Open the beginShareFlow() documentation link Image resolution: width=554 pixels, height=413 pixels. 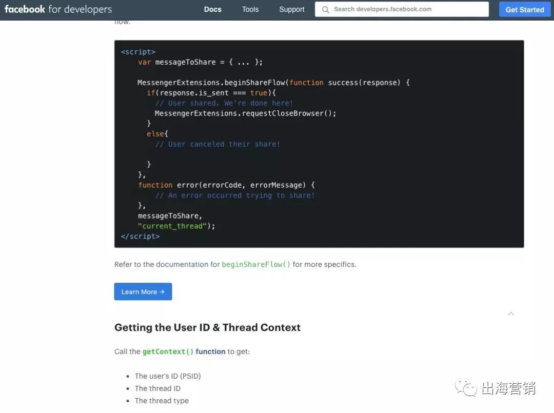[x=256, y=264]
